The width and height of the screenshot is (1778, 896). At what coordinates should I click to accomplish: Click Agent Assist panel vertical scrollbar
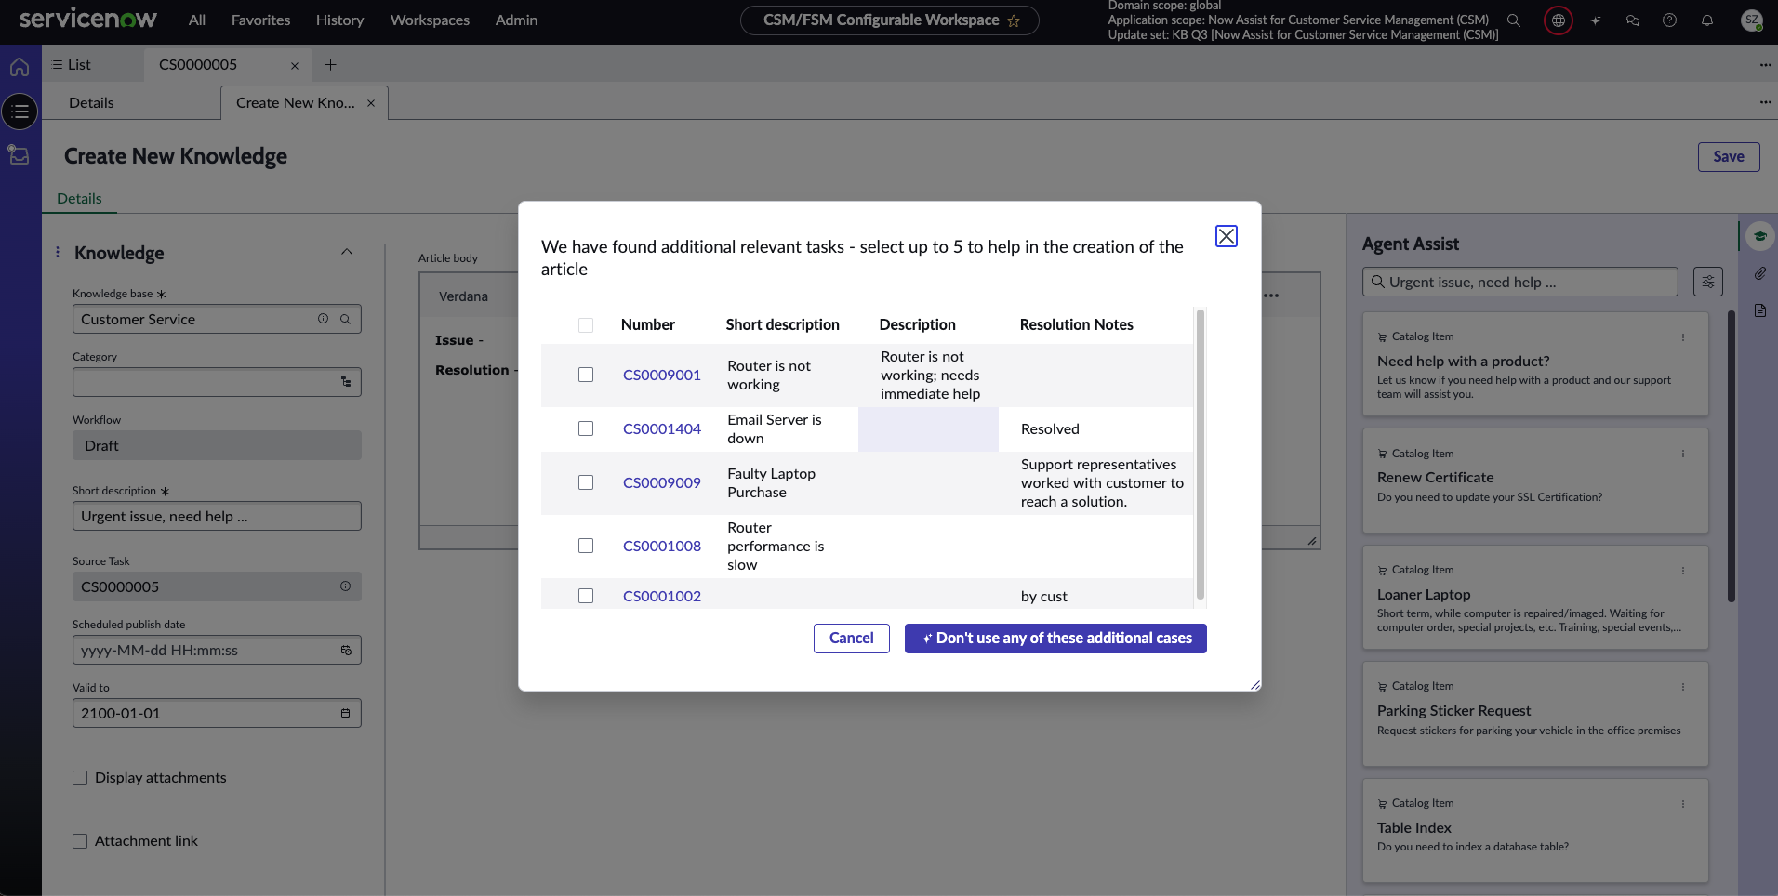pyautogui.click(x=1732, y=455)
